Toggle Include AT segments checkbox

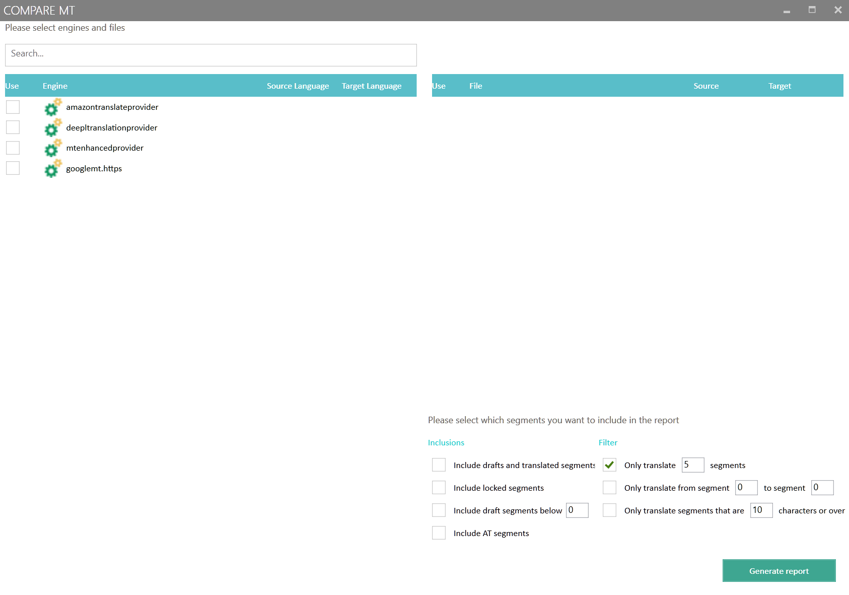coord(439,533)
